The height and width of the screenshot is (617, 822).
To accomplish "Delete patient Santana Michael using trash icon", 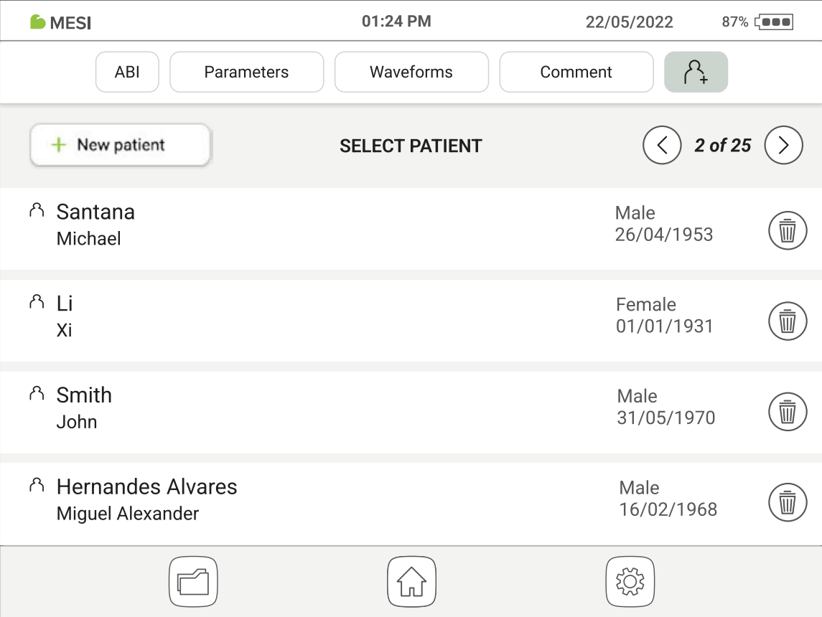I will 787,230.
